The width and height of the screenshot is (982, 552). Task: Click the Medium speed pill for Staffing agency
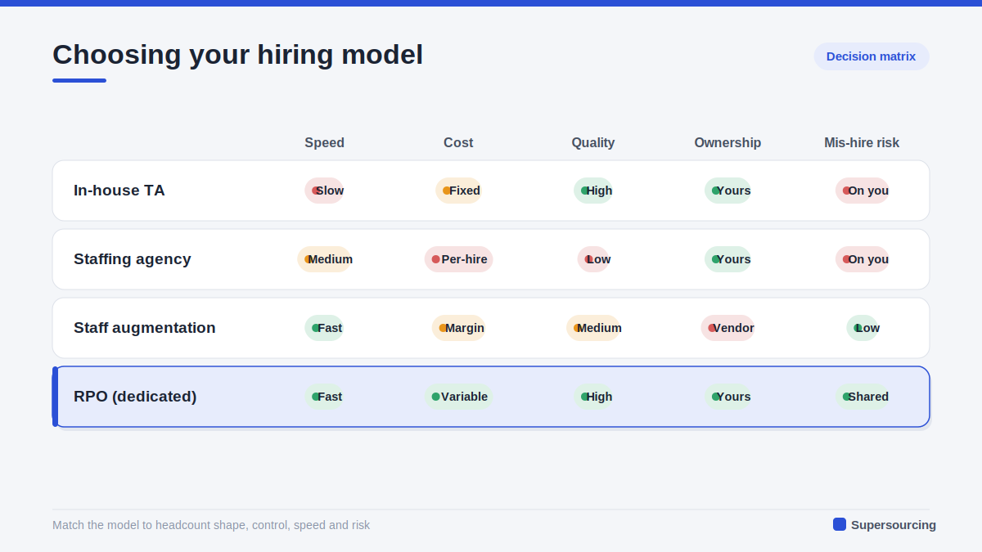pyautogui.click(x=325, y=259)
